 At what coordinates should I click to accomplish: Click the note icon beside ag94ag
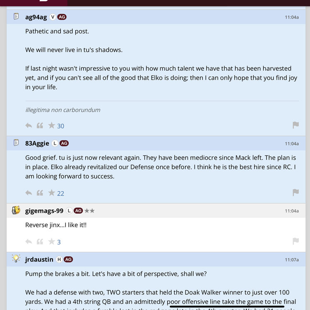click(x=16, y=17)
